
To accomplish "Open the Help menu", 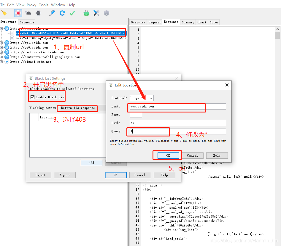I will click(x=71, y=5).
